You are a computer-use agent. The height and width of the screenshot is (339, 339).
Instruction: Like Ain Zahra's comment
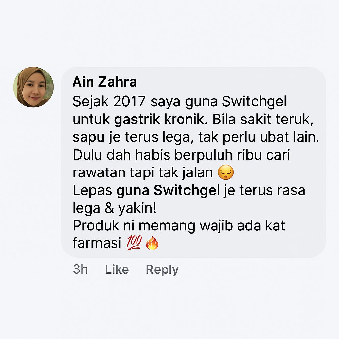click(117, 269)
